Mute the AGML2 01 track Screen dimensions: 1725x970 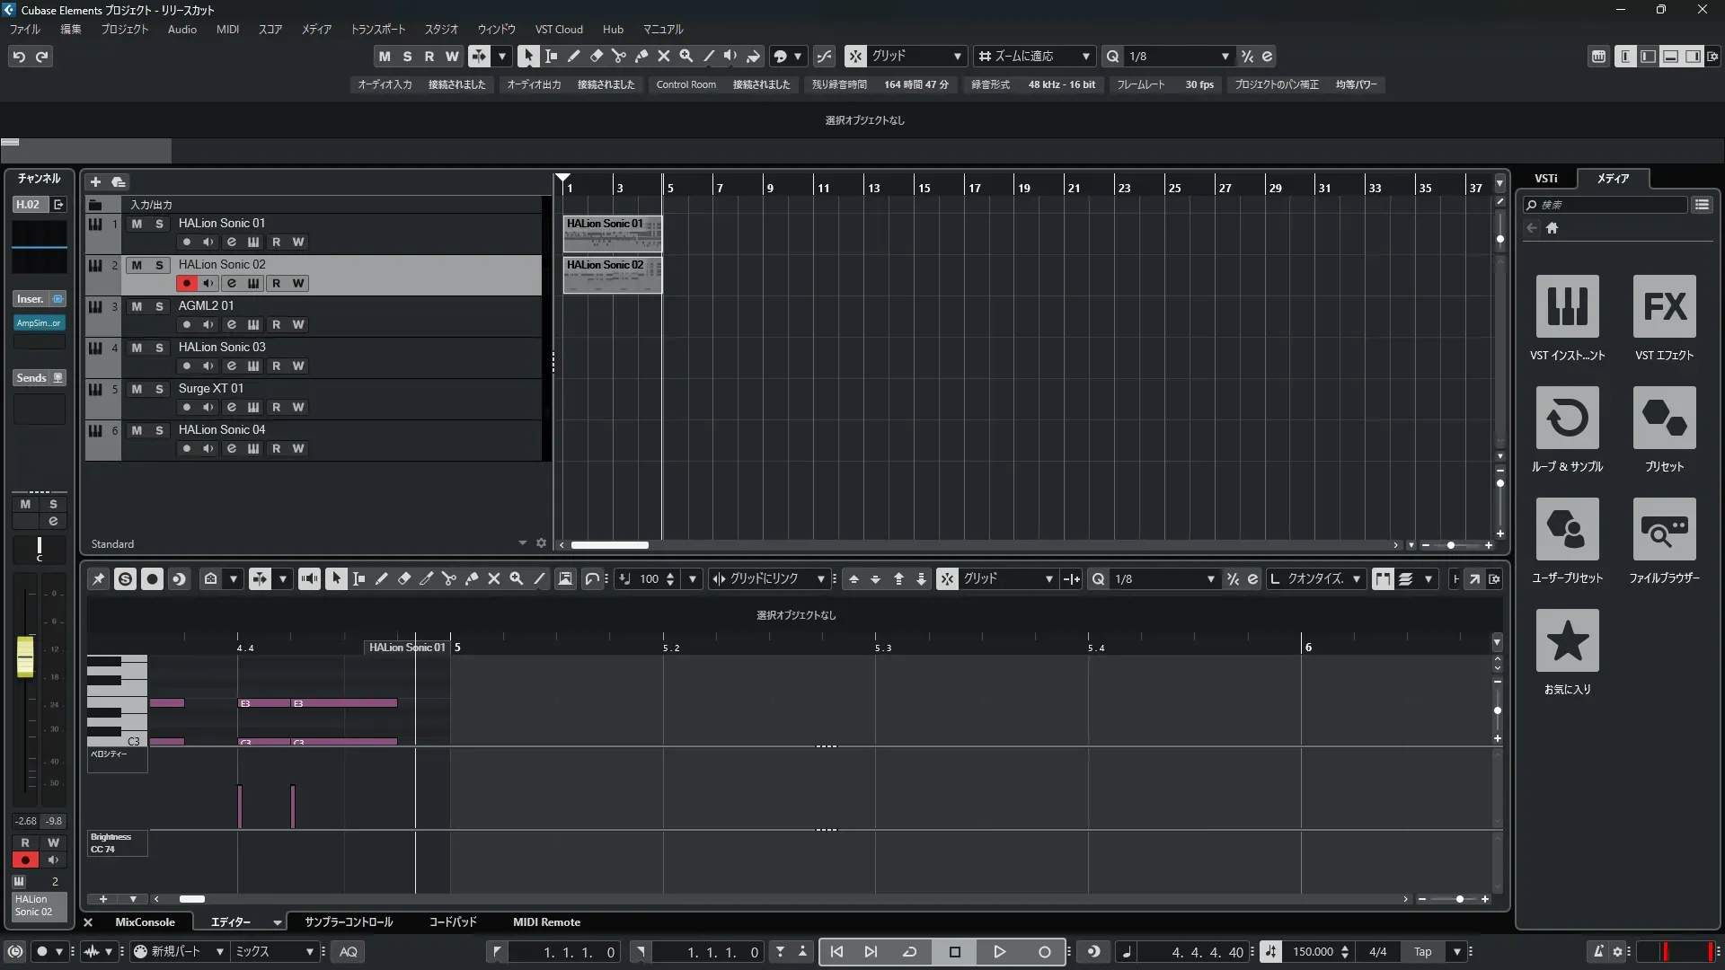(x=137, y=306)
